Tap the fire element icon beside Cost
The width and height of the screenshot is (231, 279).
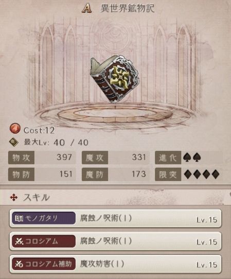pyautogui.click(x=15, y=129)
